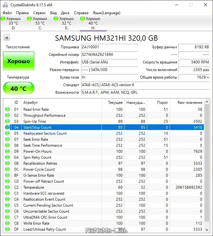Click the green status dot for disk E:

56,19
